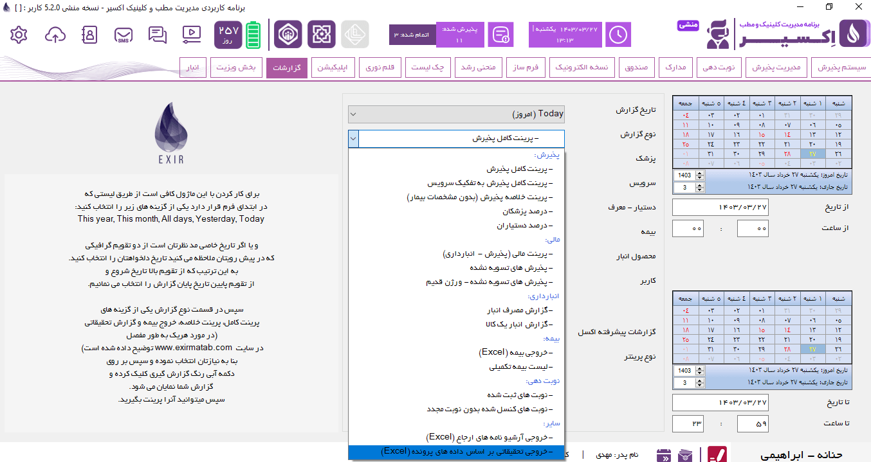Open the video tutorial icon
Screen dimensions: 871x462
(x=191, y=35)
